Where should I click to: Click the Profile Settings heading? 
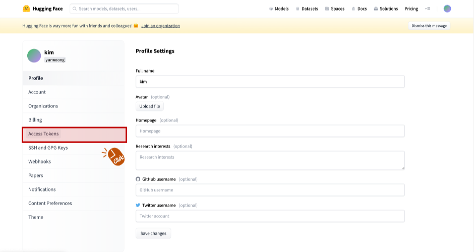155,51
